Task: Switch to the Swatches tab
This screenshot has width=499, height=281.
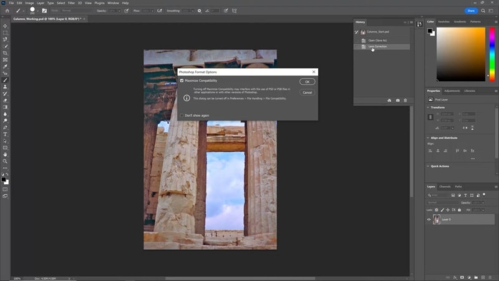Action: pyautogui.click(x=443, y=22)
